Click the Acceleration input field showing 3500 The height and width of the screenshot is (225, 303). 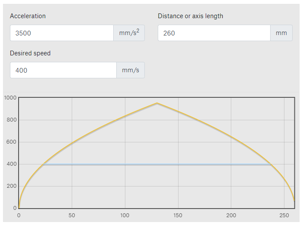62,33
